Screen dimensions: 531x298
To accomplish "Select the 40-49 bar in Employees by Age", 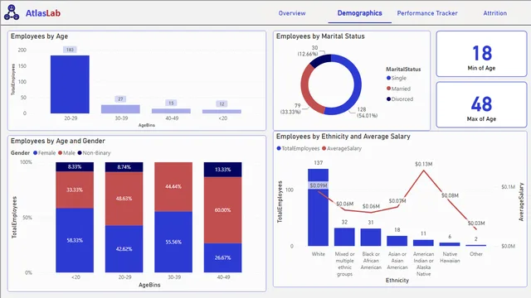I will click(x=171, y=111).
